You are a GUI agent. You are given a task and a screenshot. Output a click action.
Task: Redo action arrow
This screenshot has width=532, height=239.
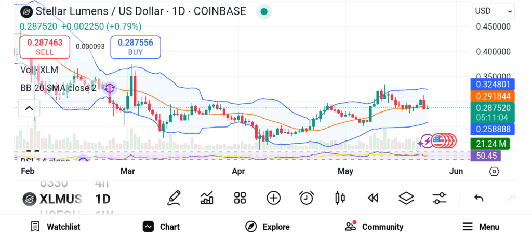(512, 198)
